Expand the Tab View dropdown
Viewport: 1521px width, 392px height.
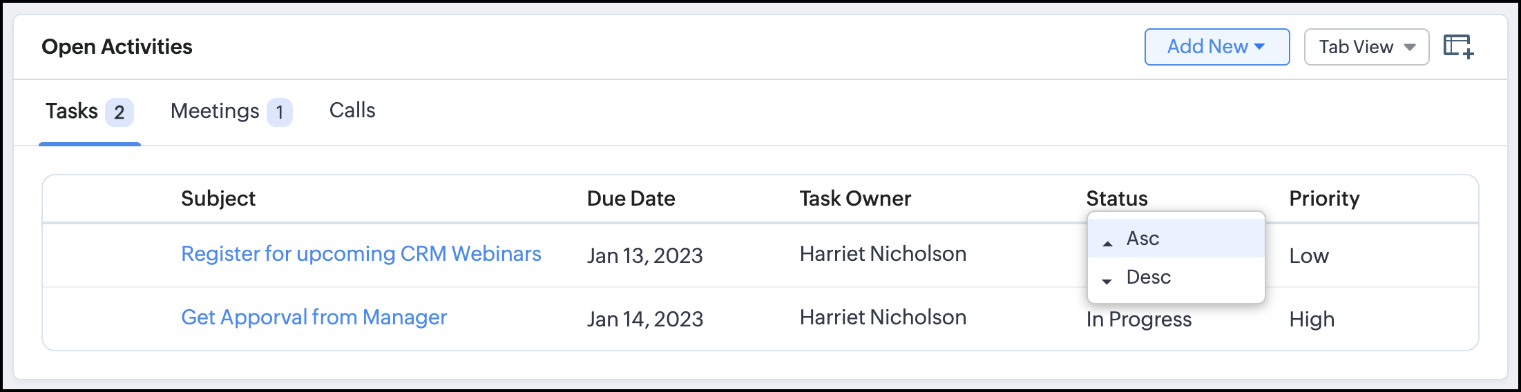[1366, 47]
